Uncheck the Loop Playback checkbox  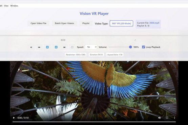(143, 47)
